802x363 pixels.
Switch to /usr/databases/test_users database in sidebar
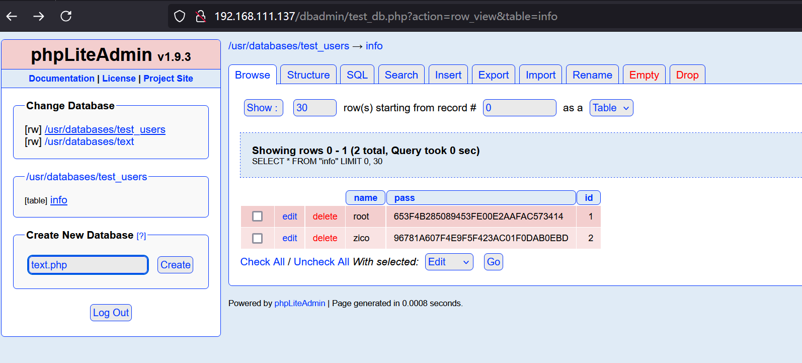(105, 130)
